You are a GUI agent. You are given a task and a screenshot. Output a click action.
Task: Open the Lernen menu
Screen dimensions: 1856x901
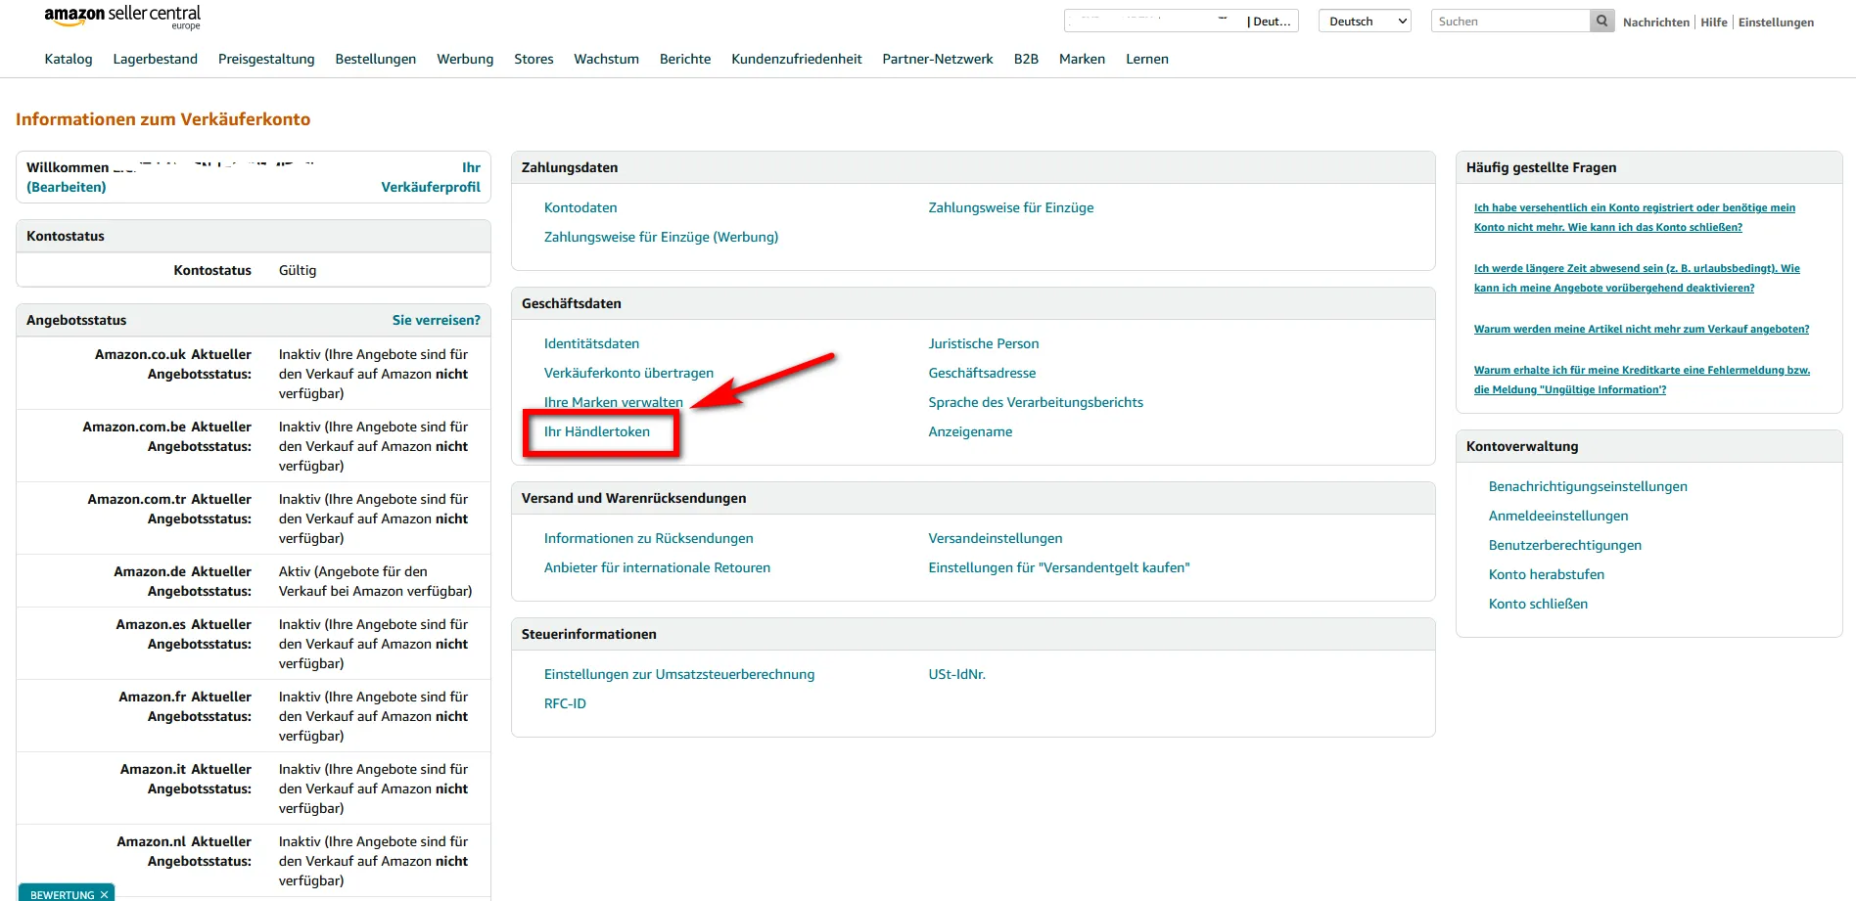1147,59
